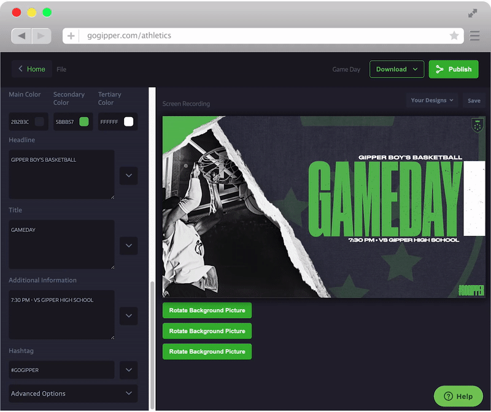Click the team shield logo on graphic
Screen dimensions: 491x412
[477, 126]
